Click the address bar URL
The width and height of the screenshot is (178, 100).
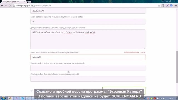[33, 6]
